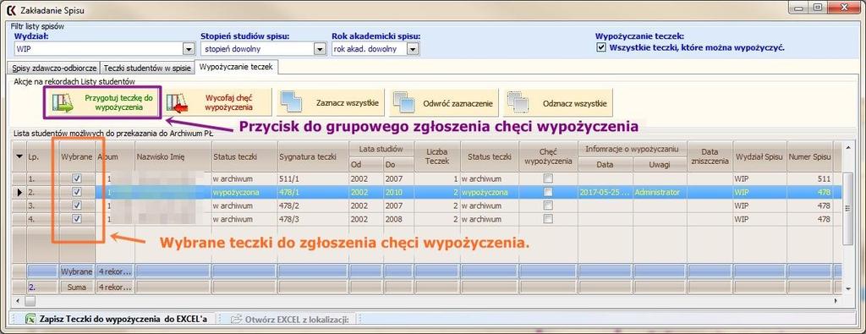Click the horizontal scrollbar thumb
The width and height of the screenshot is (866, 334).
click(x=30, y=300)
